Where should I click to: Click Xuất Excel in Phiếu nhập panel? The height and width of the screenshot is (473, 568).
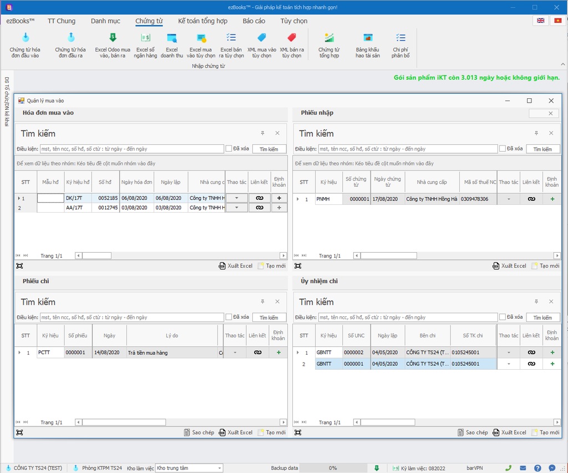(509, 266)
